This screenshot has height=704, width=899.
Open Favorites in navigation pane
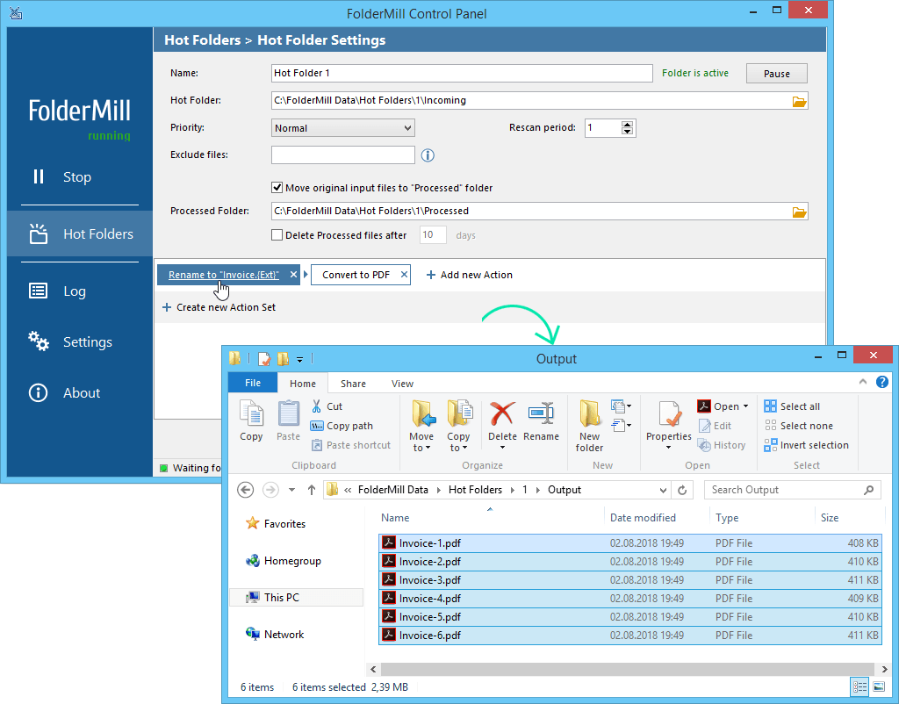(x=276, y=523)
